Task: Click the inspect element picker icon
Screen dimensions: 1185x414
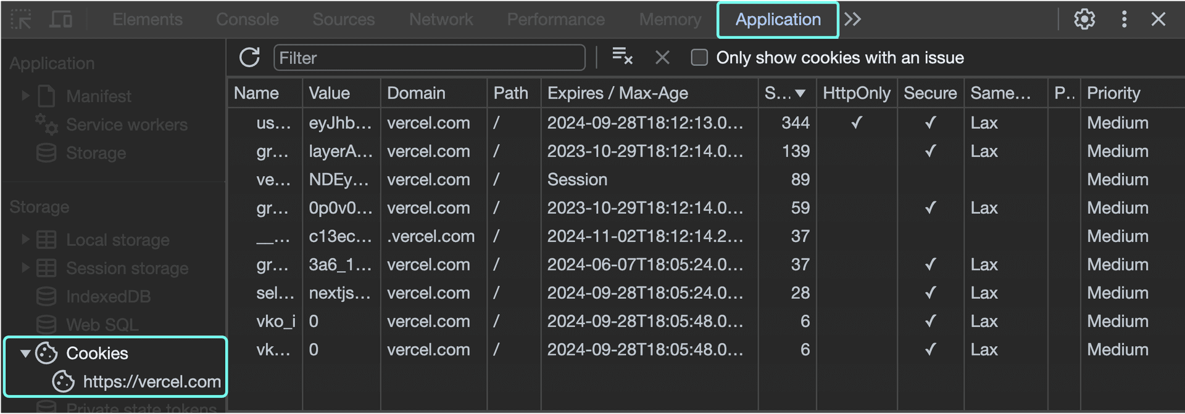Action: [x=21, y=20]
